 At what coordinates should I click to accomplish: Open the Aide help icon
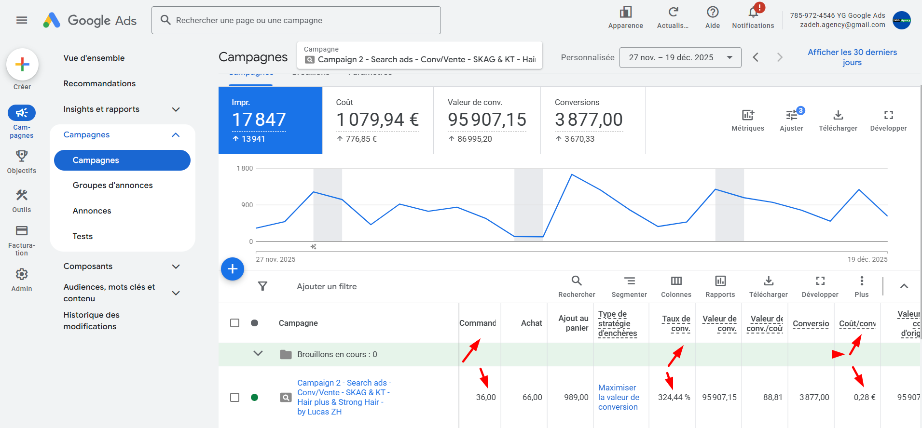coord(712,13)
